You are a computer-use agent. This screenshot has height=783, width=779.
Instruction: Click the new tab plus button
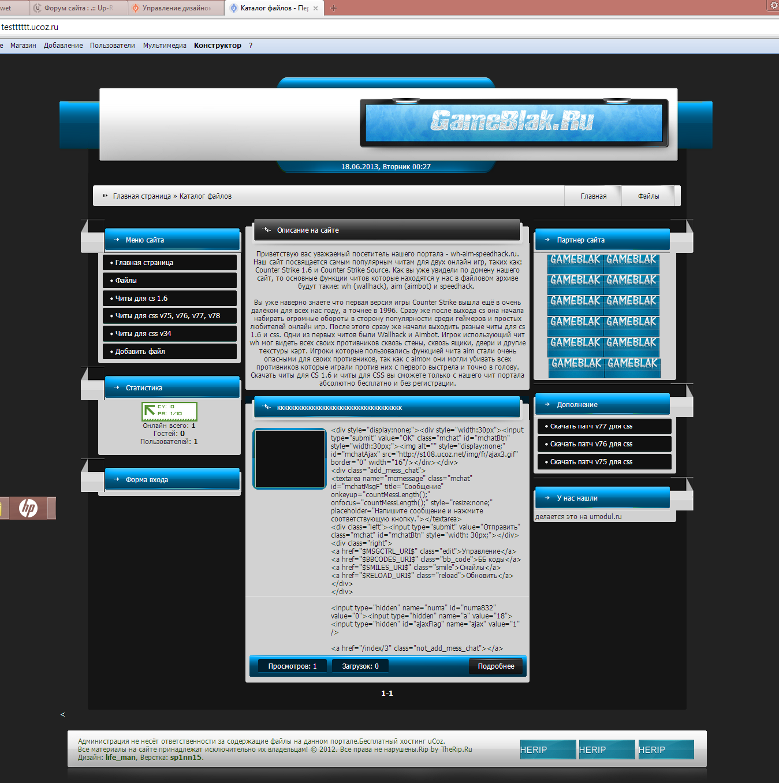333,8
